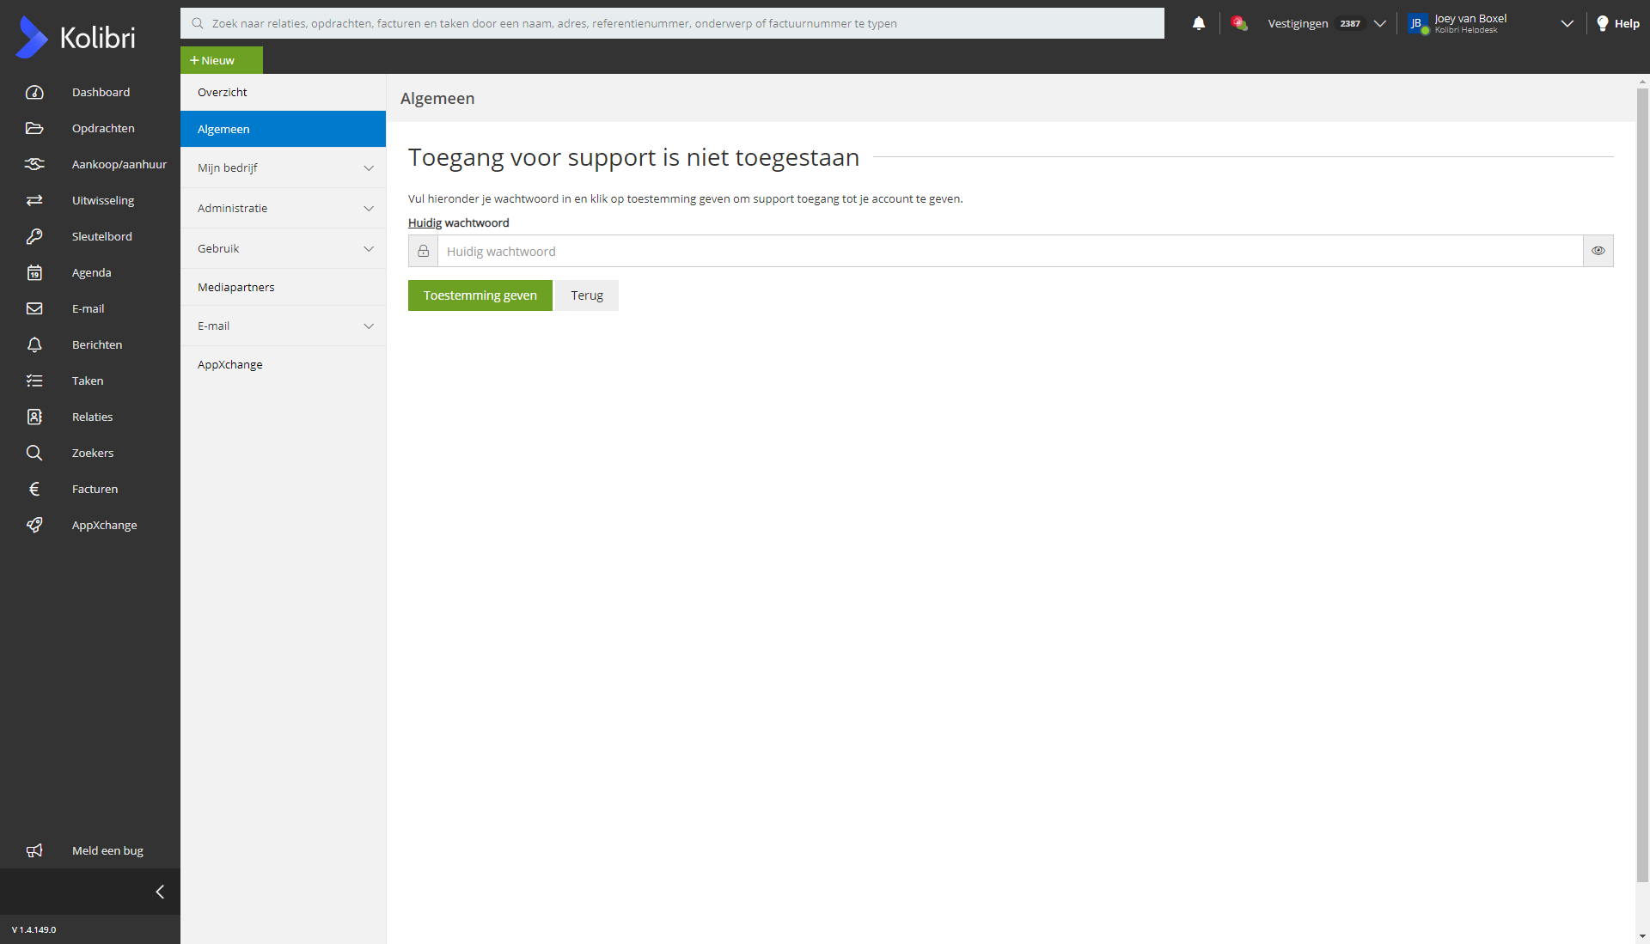
Task: Open the Berichten bell icon in sidebar
Action: (34, 344)
